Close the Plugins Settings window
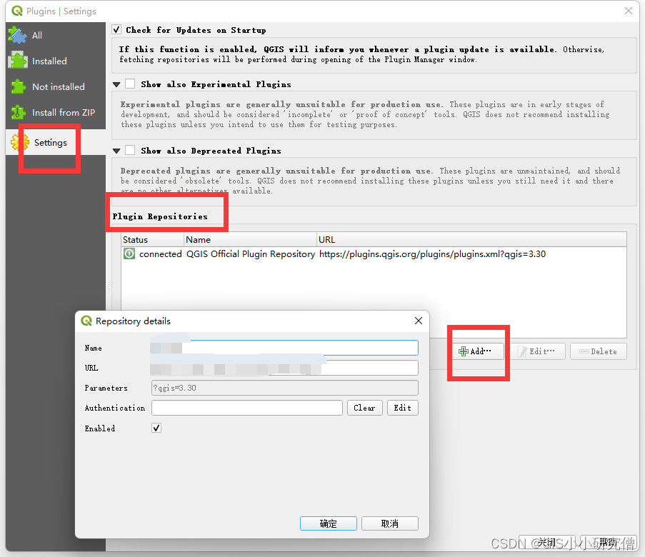The width and height of the screenshot is (645, 557). 629,11
